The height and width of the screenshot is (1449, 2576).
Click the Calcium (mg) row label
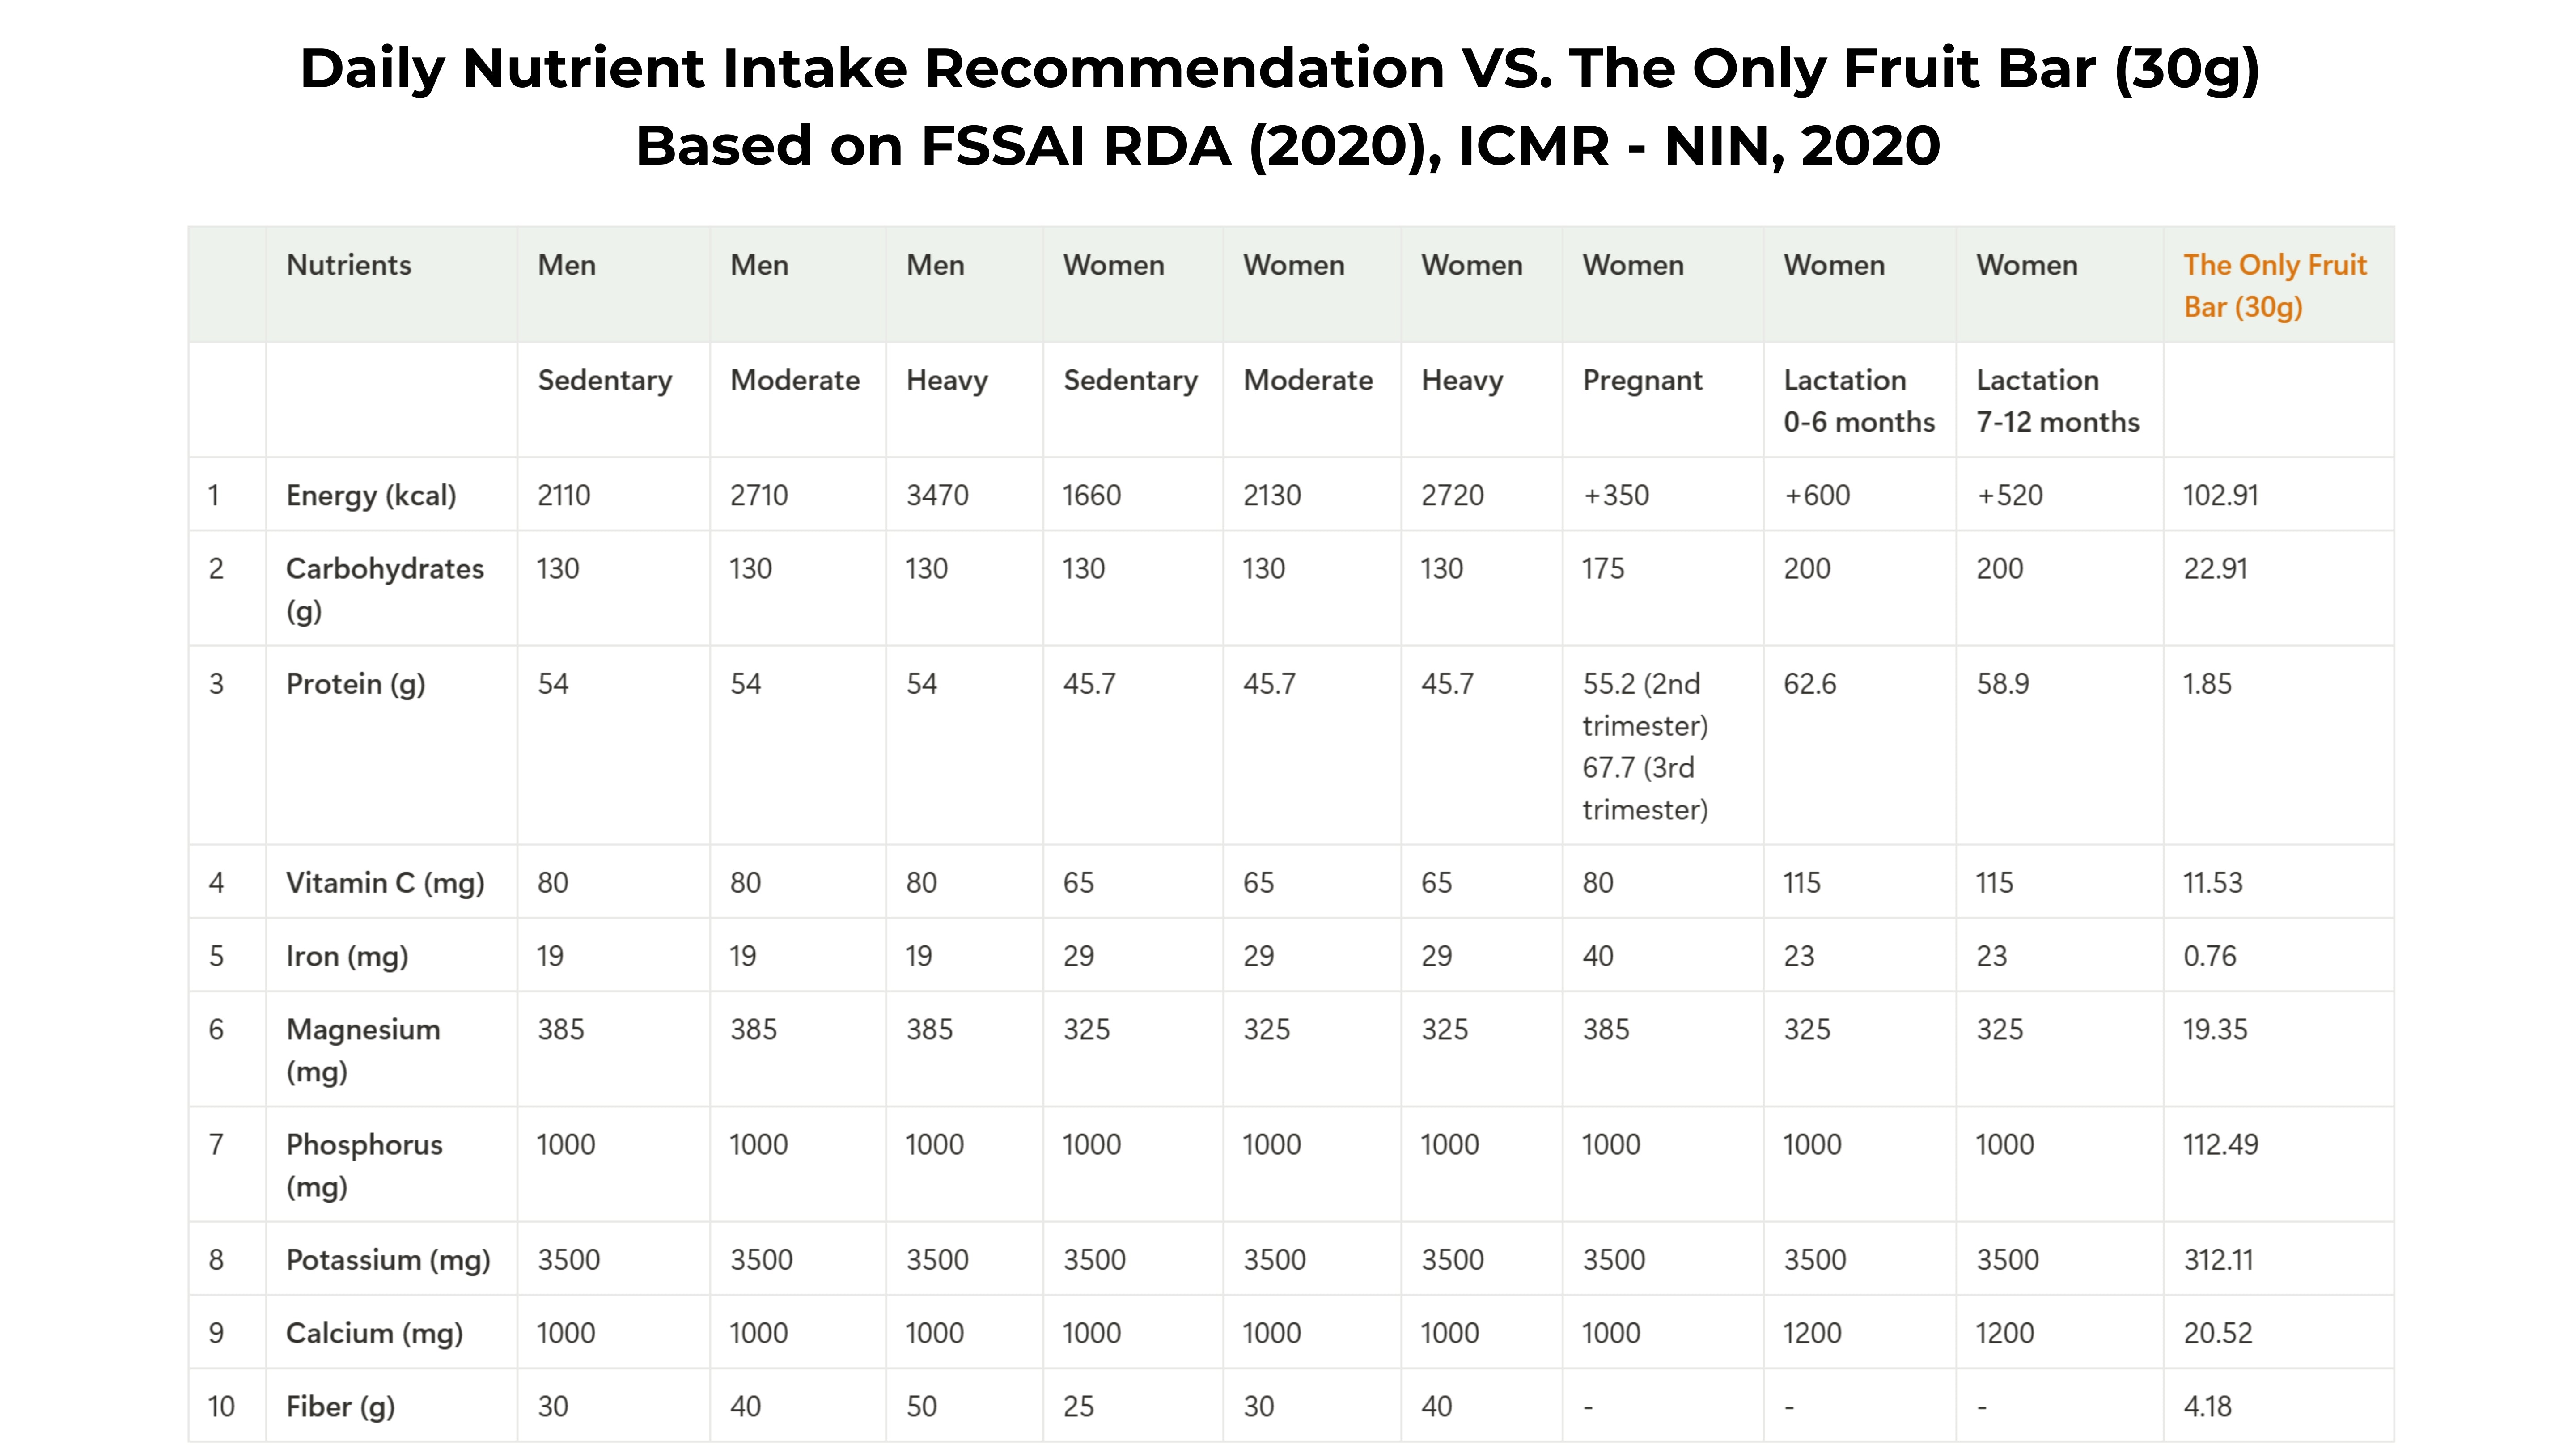coord(374,1334)
